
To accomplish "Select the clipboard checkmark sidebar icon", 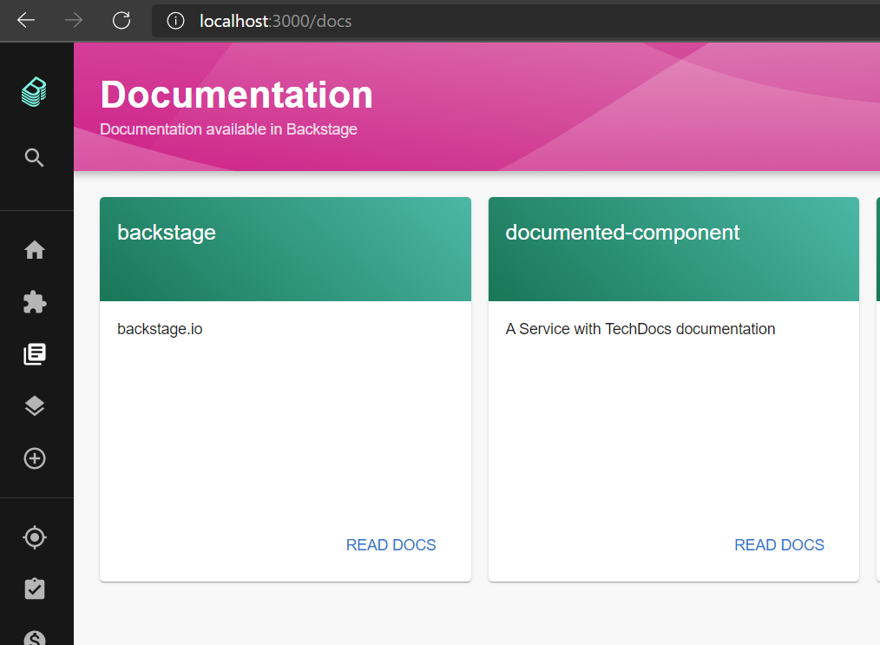I will point(35,589).
